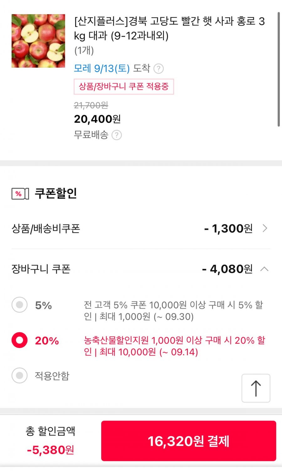Tap the help icon beside 무료배송
Screen dimensions: 282x471
coord(117,135)
